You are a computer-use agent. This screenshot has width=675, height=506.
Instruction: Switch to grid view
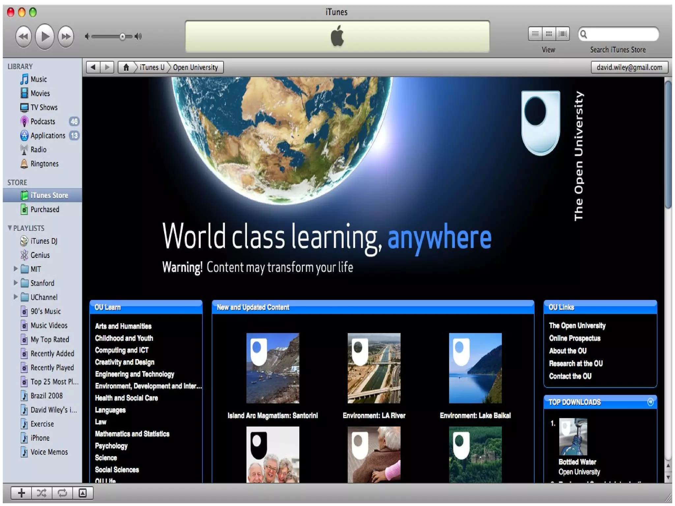click(x=549, y=34)
